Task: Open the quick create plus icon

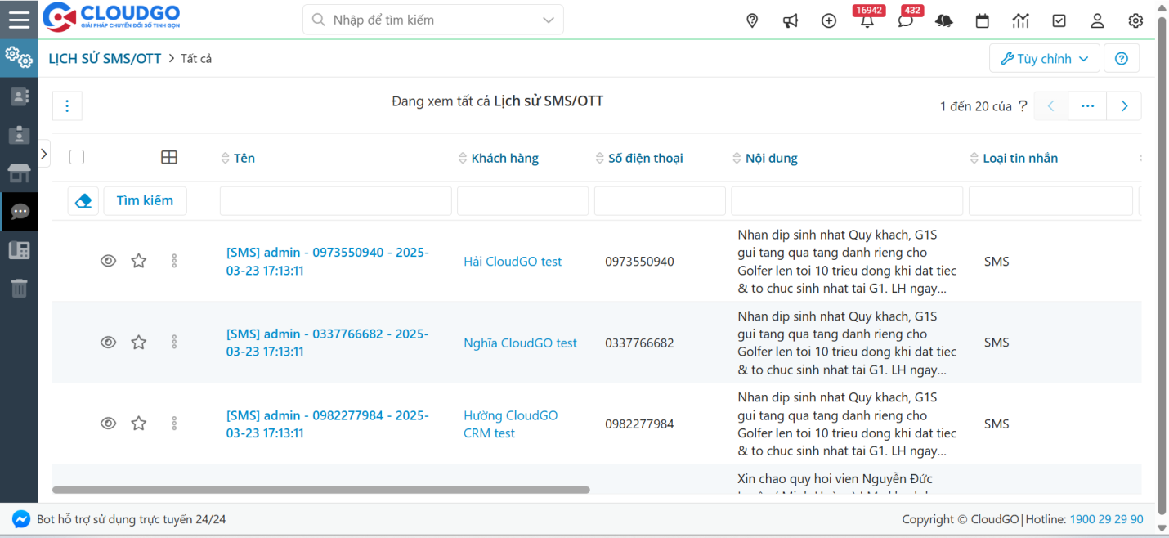Action: pyautogui.click(x=828, y=20)
